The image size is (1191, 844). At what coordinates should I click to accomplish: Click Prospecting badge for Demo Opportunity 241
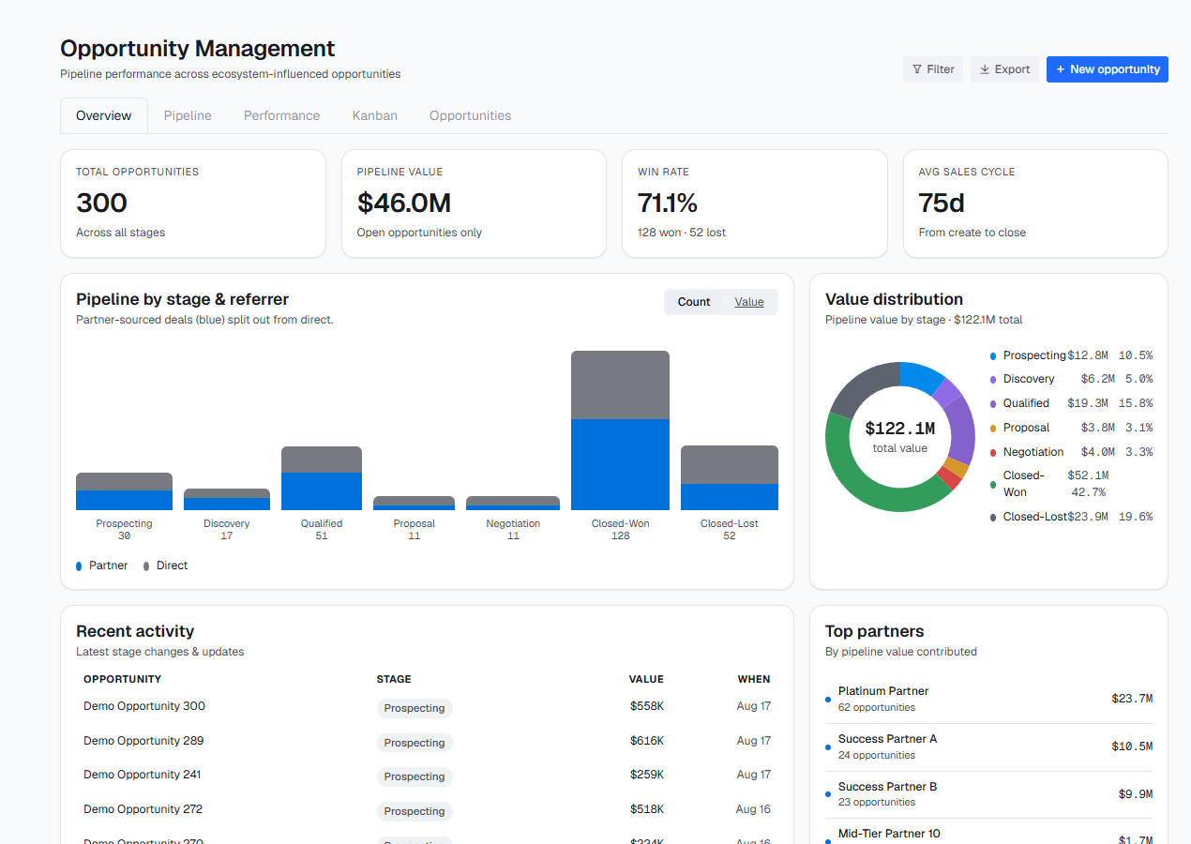click(415, 776)
